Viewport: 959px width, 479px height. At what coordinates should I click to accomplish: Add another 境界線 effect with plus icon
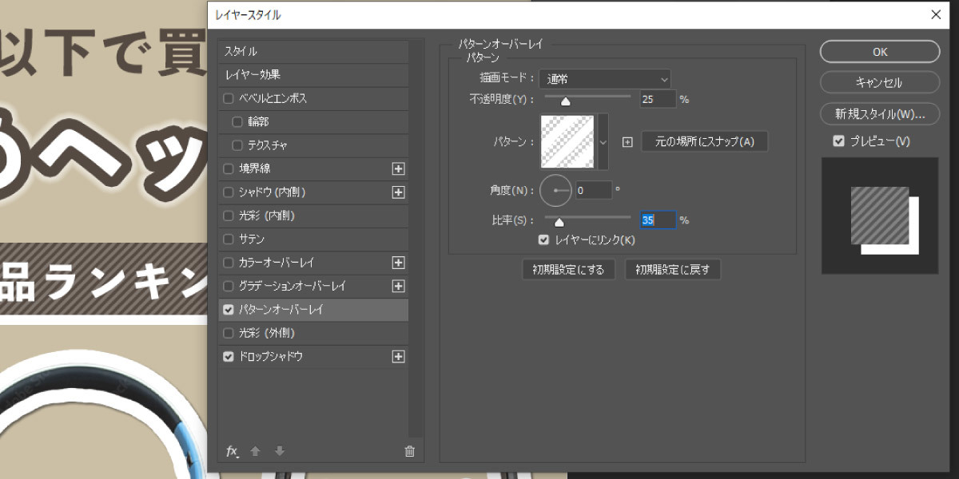click(398, 169)
